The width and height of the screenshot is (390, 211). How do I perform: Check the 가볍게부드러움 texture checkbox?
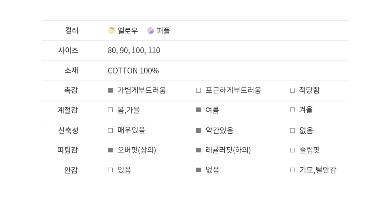click(x=110, y=90)
